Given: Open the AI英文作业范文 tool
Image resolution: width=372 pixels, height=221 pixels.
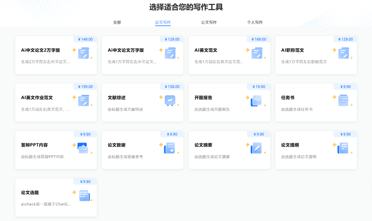Looking at the screenshot, I should click(56, 102).
